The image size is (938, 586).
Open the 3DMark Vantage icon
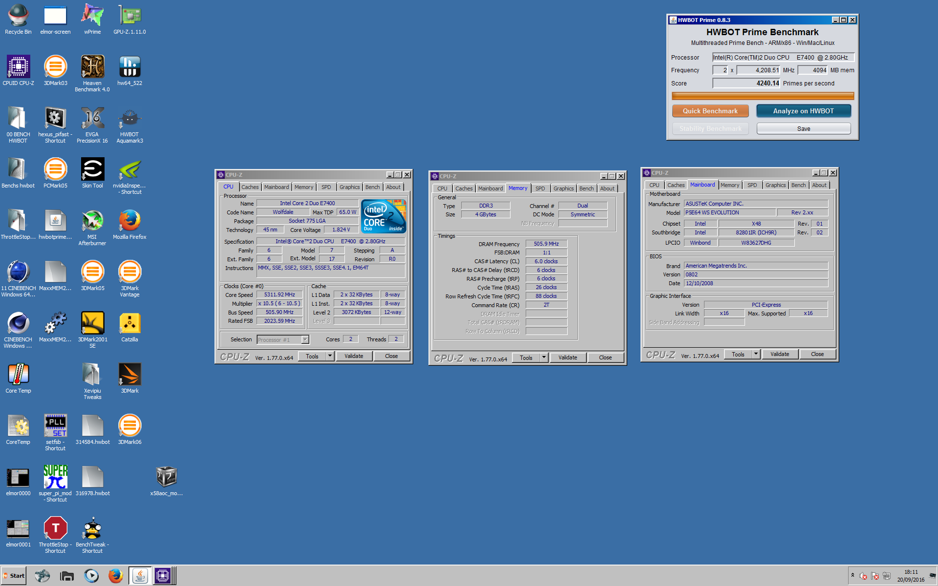[129, 279]
